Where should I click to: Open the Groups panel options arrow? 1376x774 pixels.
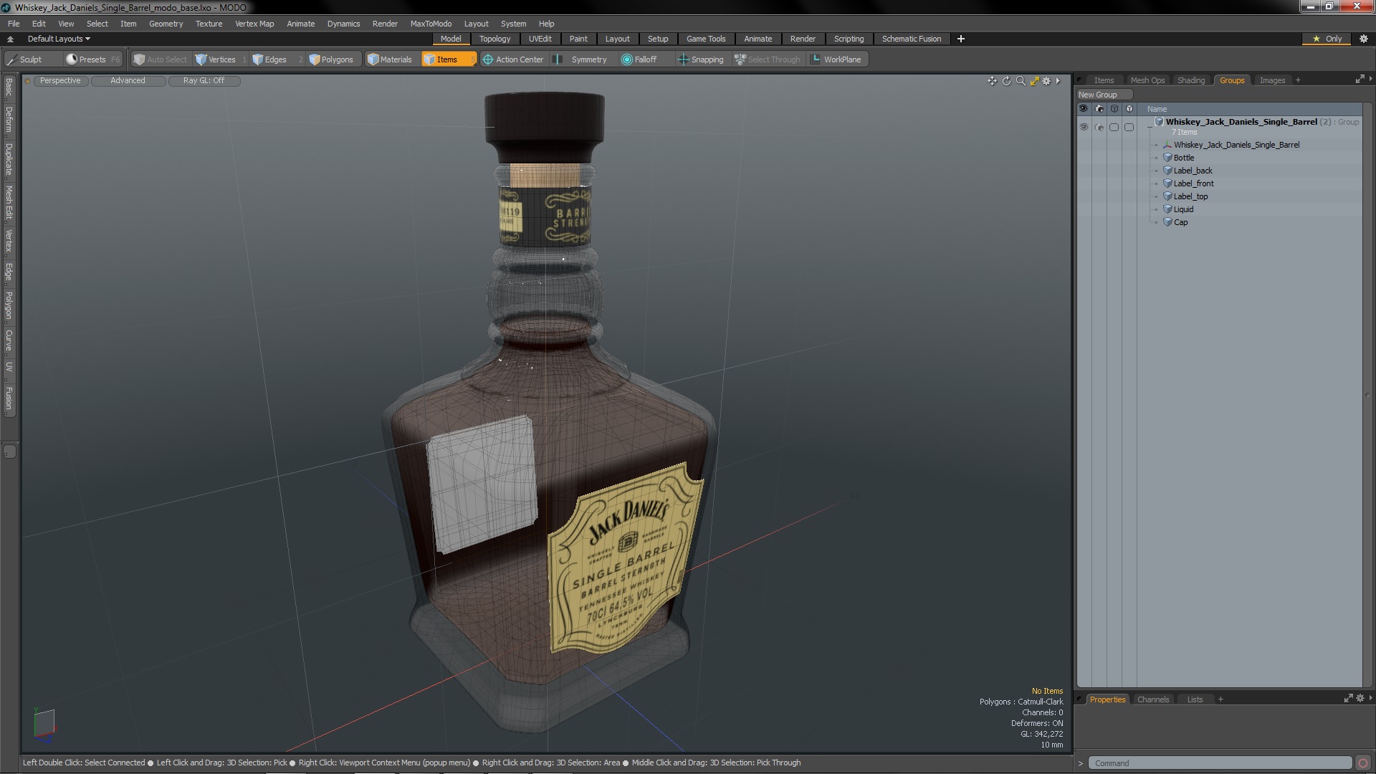point(1370,79)
